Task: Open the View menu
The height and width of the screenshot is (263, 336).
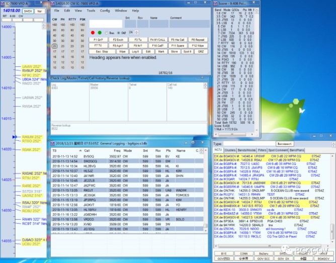Action: [x=78, y=11]
